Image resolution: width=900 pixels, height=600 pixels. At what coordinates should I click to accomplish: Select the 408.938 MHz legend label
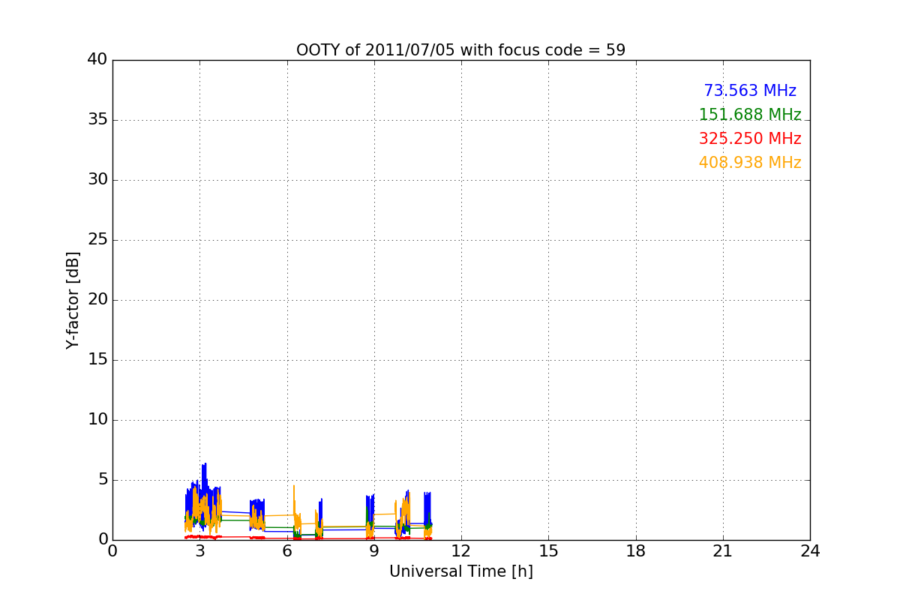pyautogui.click(x=750, y=163)
